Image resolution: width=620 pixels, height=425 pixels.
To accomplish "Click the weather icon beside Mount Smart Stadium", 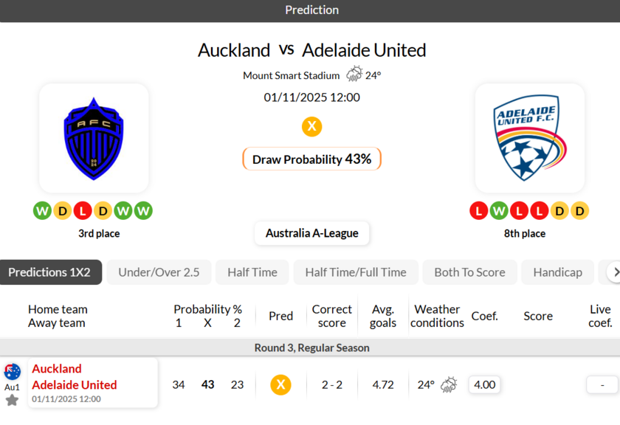I will click(x=354, y=75).
